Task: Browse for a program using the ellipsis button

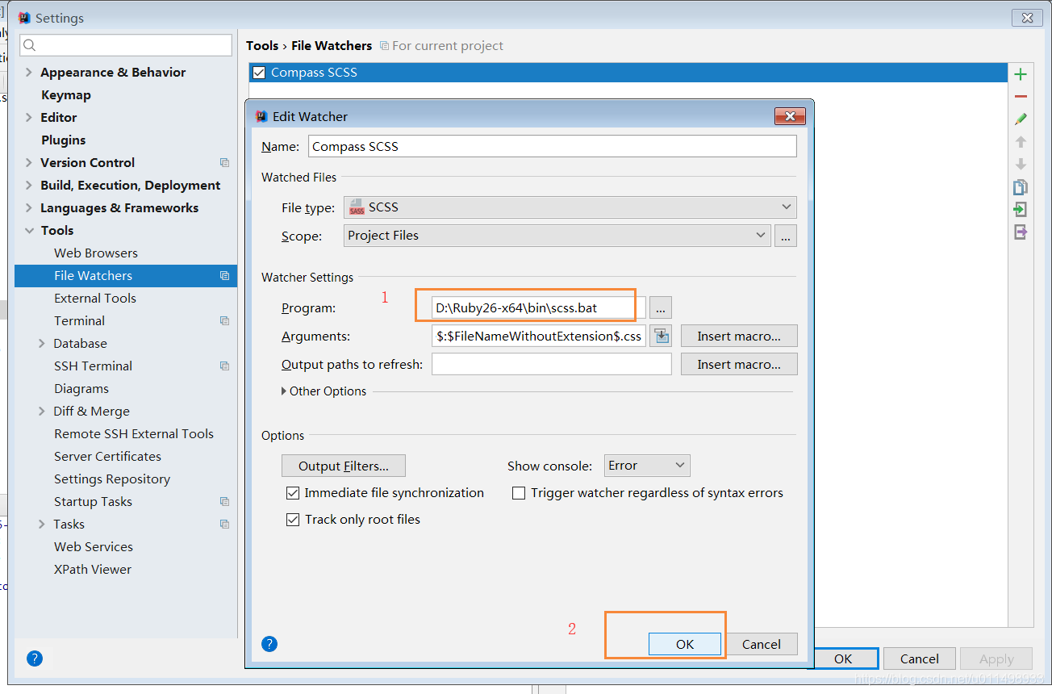Action: pyautogui.click(x=660, y=307)
